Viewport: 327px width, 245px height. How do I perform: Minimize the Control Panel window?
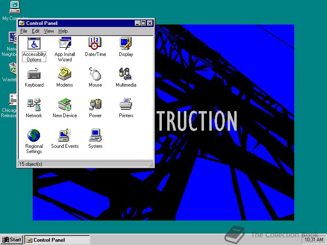tap(137, 23)
